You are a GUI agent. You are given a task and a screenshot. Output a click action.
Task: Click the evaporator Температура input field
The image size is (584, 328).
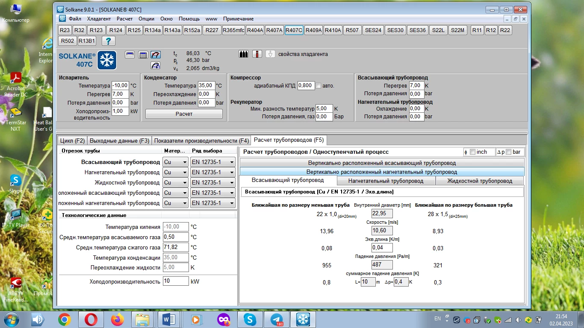[120, 85]
